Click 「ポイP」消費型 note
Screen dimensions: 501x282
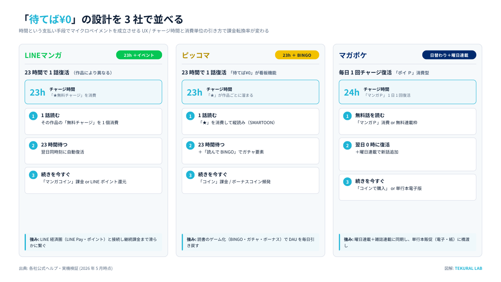(412, 73)
